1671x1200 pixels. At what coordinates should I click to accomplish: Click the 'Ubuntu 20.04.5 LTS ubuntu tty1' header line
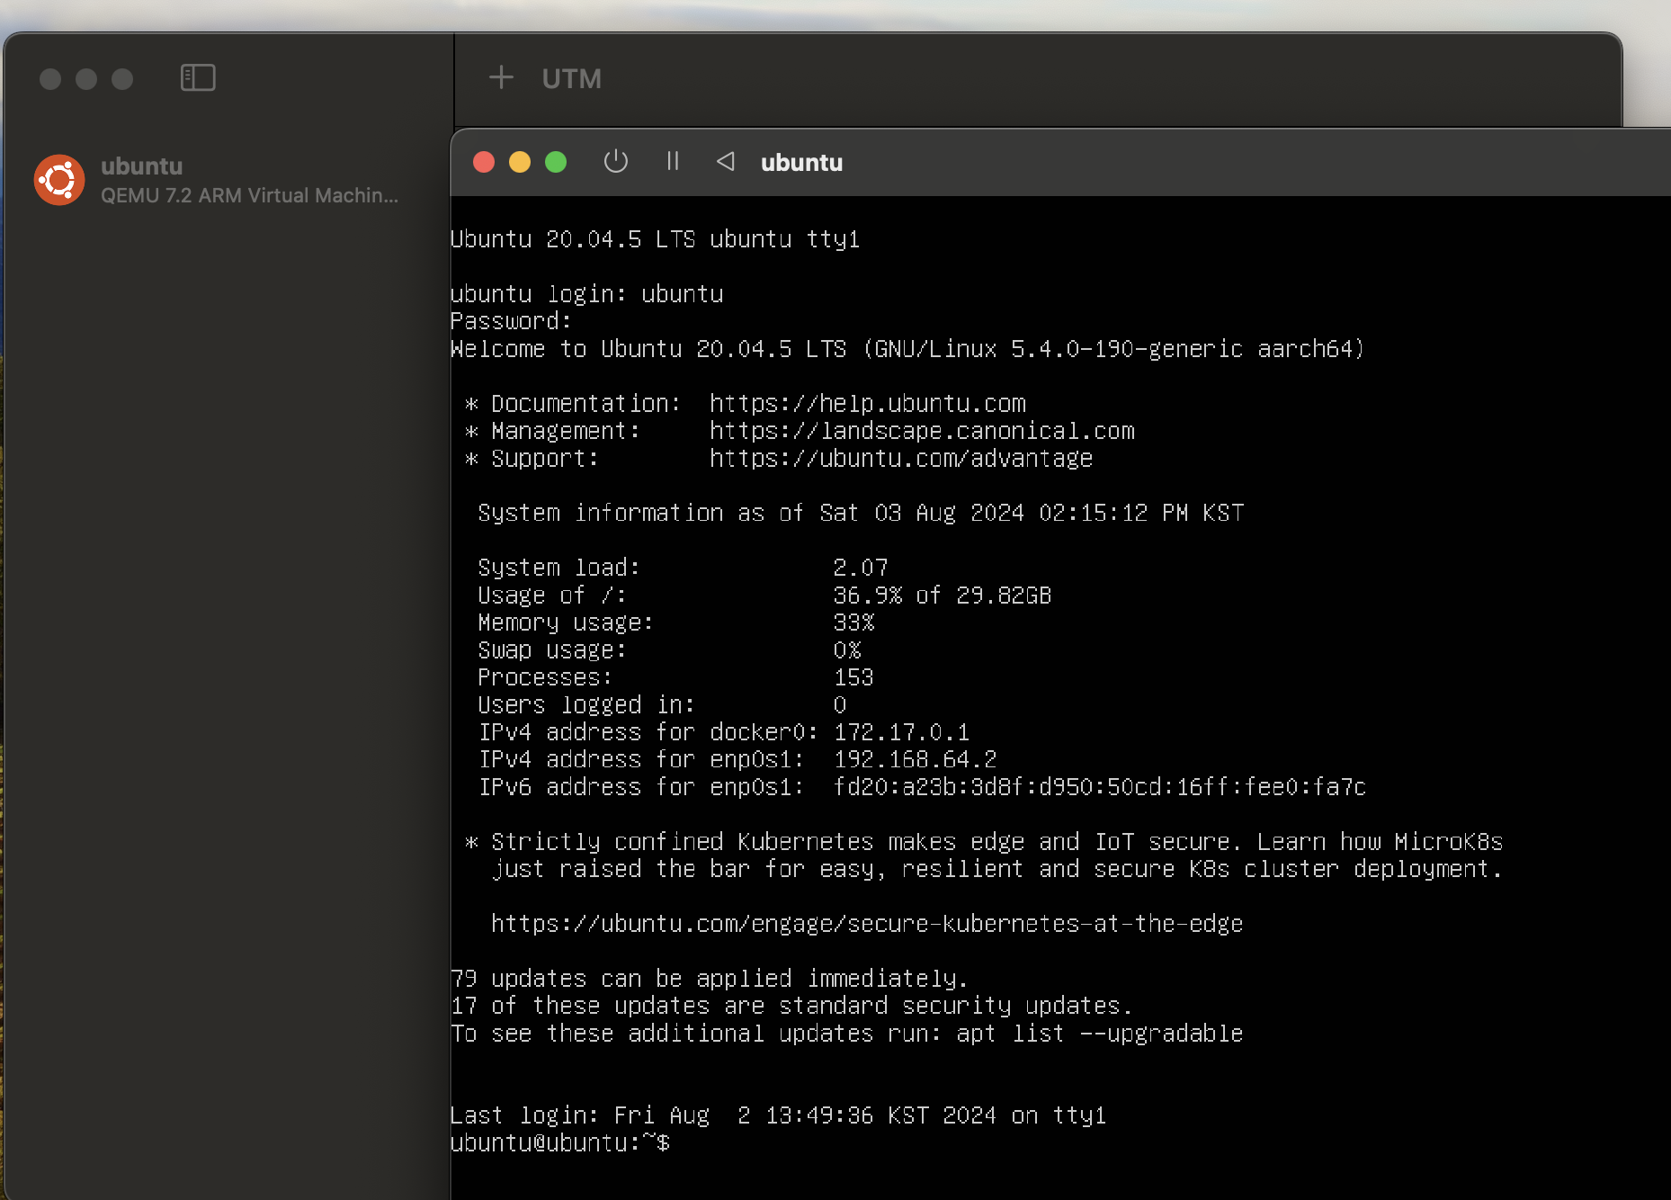655,239
